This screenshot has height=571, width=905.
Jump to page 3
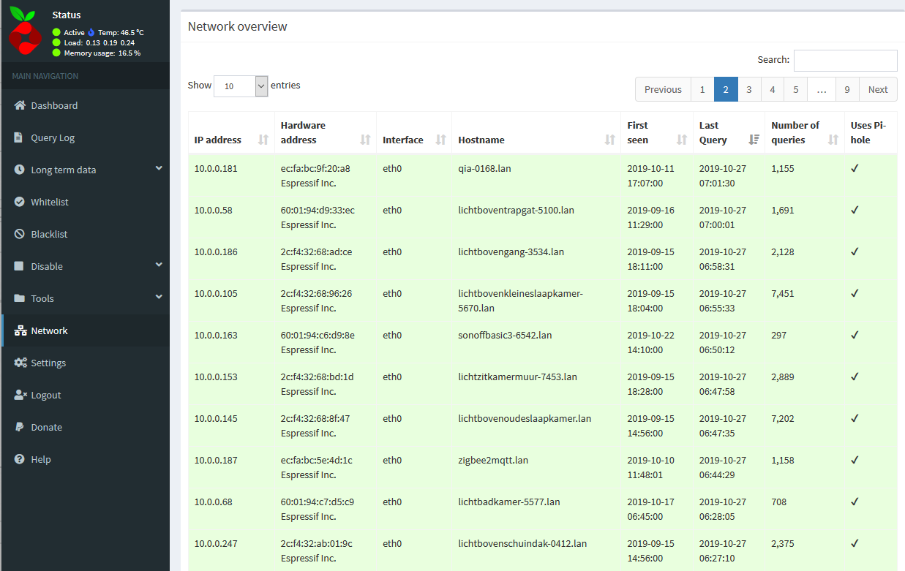point(749,89)
